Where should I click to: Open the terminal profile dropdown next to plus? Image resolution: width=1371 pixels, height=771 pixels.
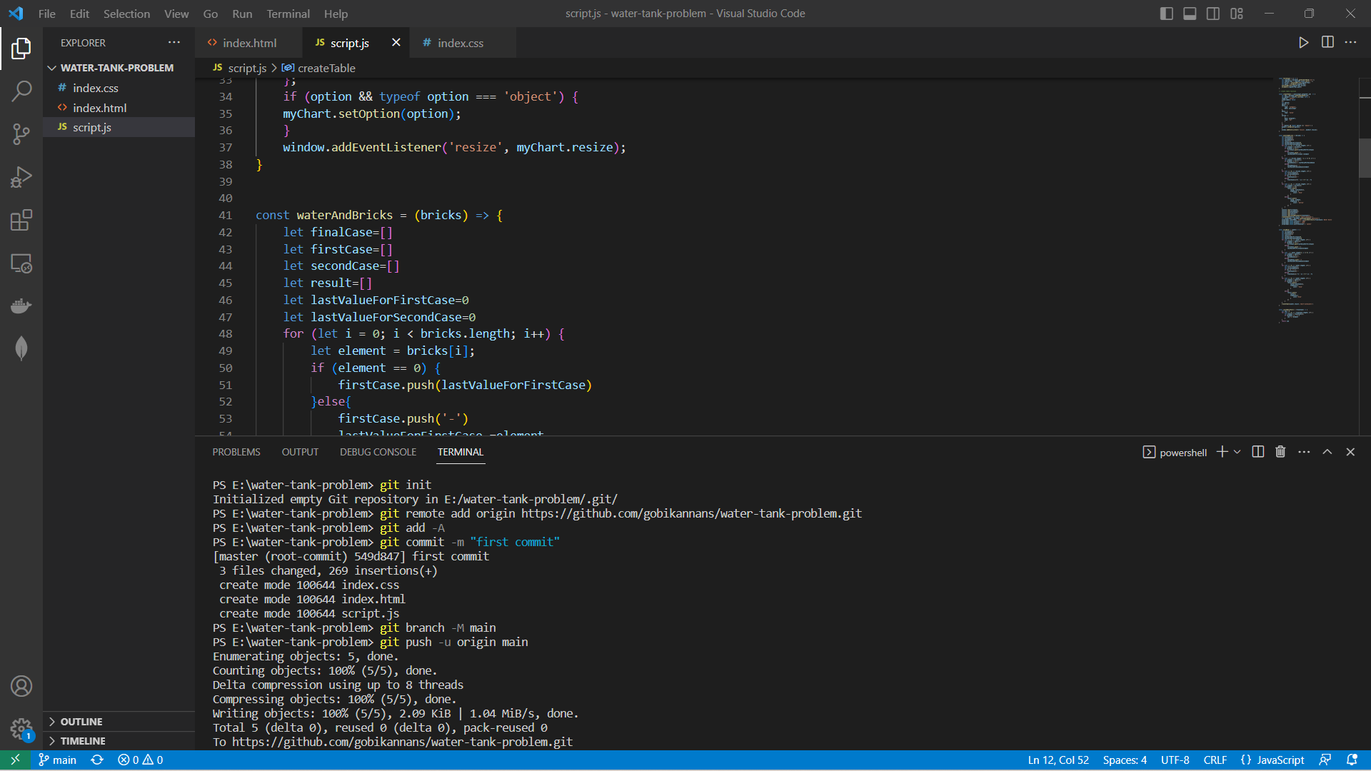click(x=1237, y=451)
